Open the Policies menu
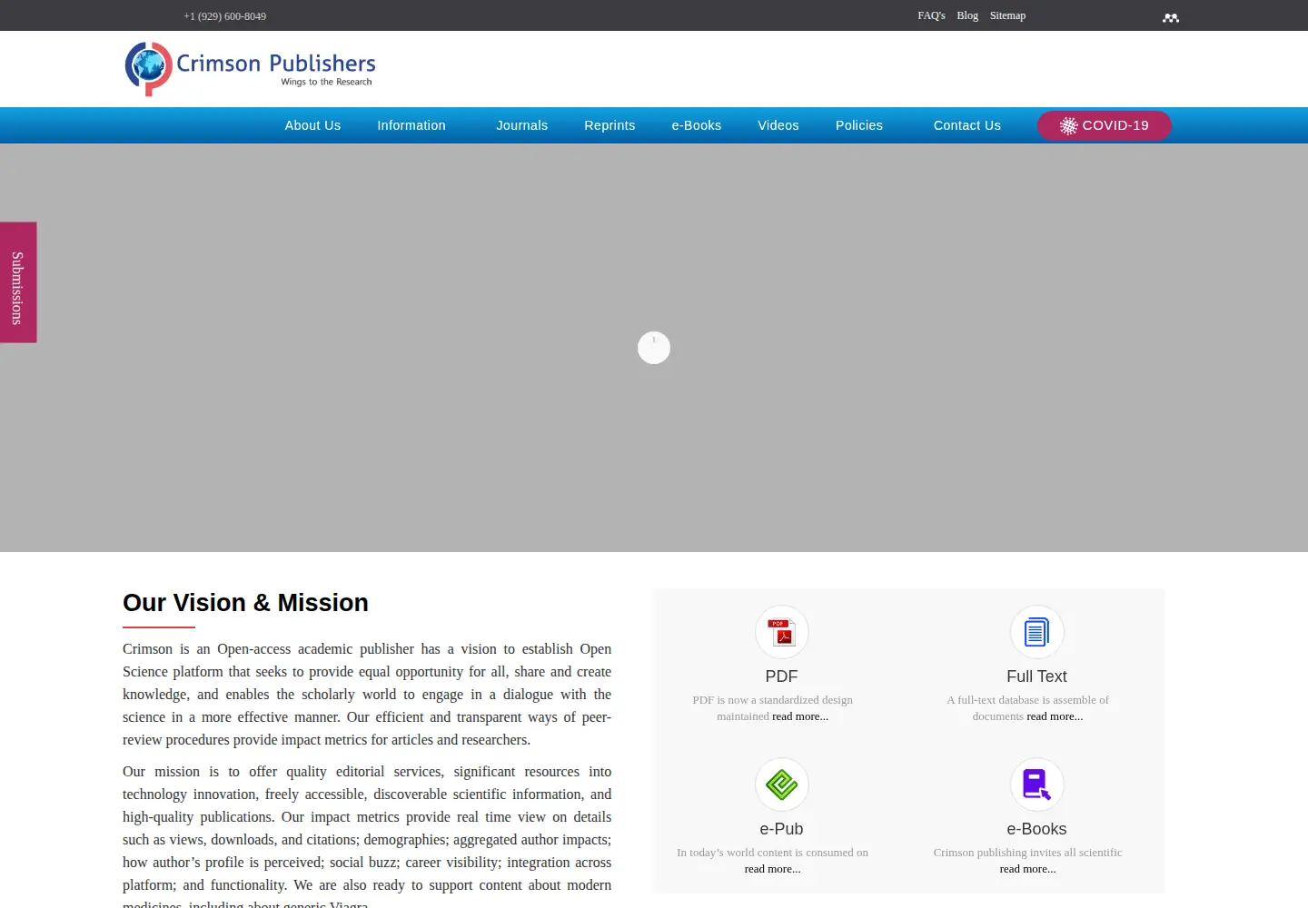The image size is (1308, 908). (859, 125)
